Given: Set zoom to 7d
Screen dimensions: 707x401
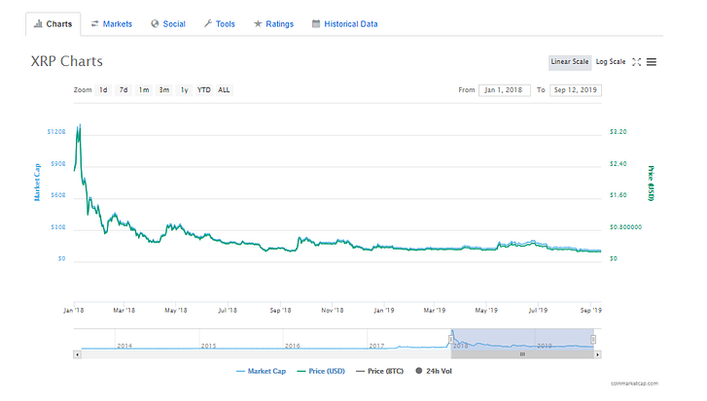Looking at the screenshot, I should (124, 90).
